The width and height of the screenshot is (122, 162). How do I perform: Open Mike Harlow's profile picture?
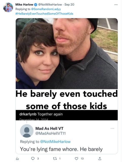8,7
